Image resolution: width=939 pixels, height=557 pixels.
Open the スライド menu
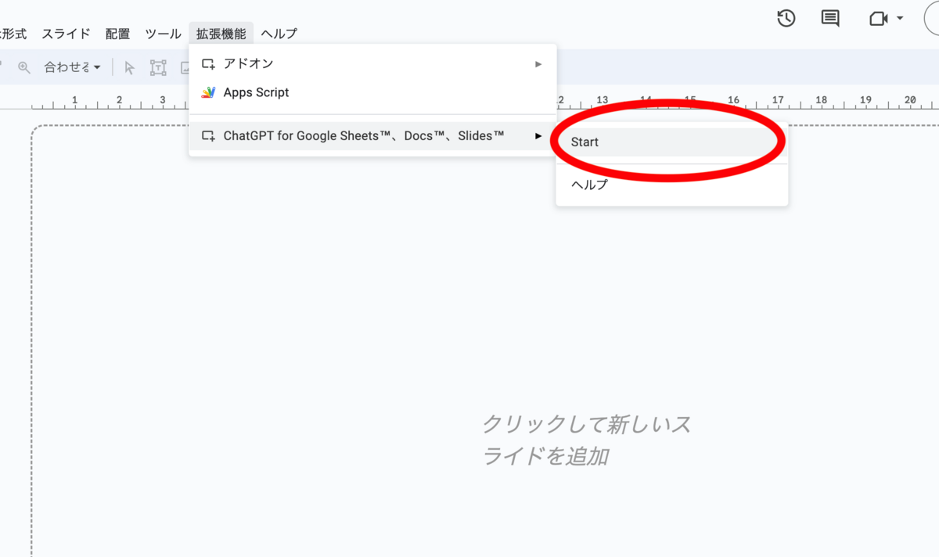tap(66, 34)
